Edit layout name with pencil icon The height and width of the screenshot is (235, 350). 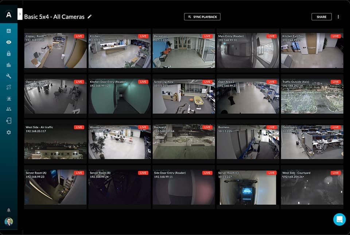point(90,17)
